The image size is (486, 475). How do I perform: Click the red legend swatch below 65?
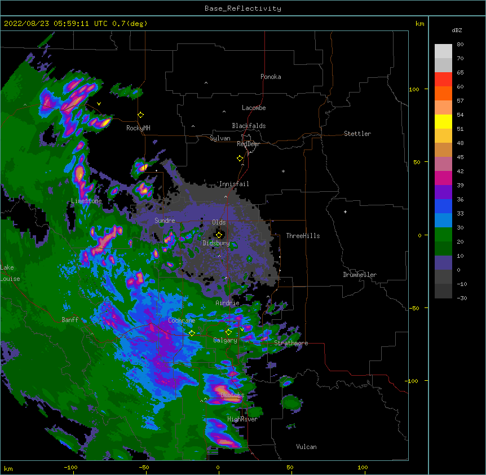[443, 79]
